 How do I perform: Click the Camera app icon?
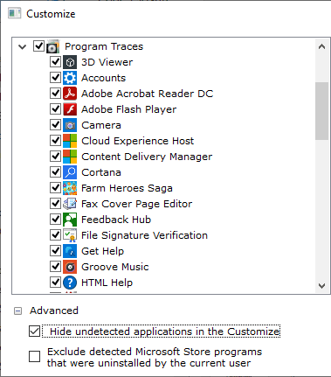click(70, 125)
